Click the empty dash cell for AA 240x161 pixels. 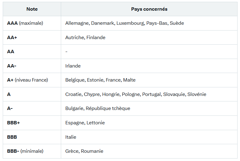click(x=149, y=52)
